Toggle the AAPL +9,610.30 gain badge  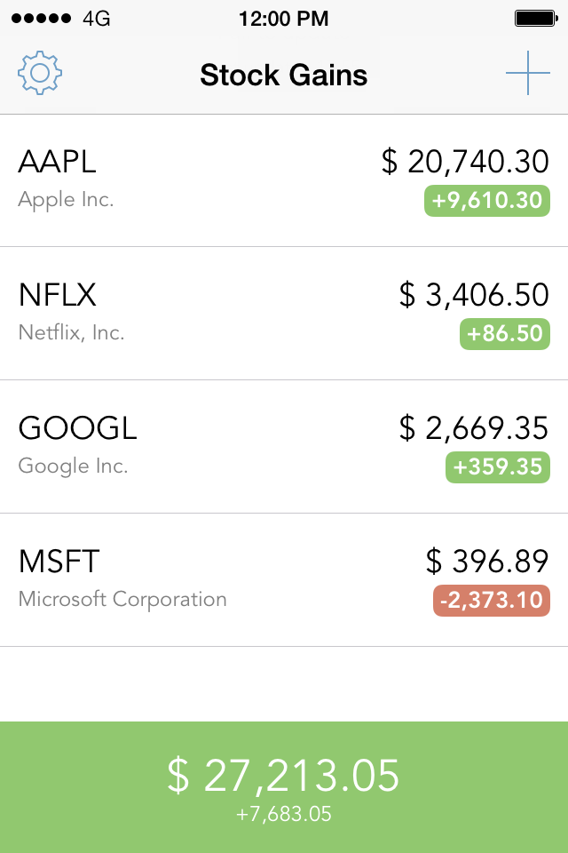click(487, 201)
